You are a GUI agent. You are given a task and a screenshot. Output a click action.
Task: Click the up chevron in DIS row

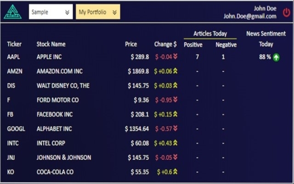pos(175,85)
